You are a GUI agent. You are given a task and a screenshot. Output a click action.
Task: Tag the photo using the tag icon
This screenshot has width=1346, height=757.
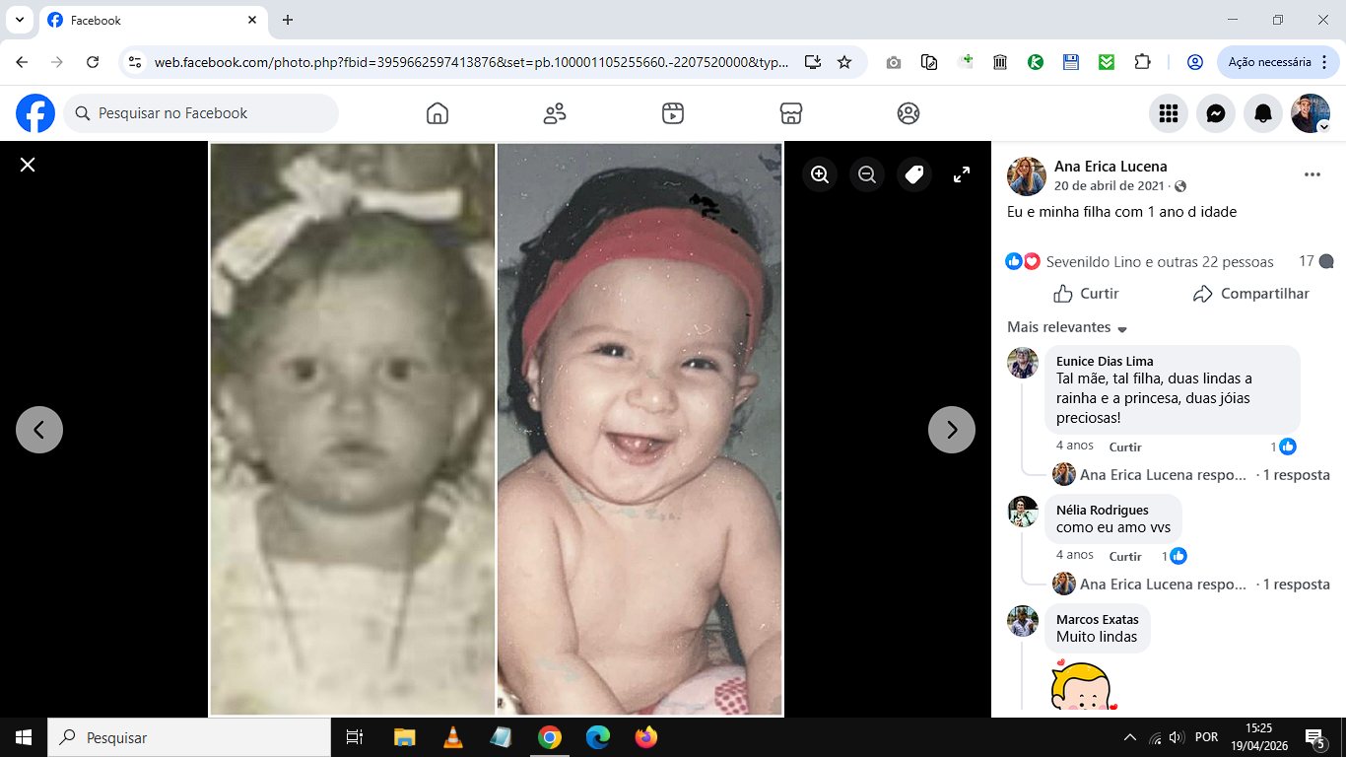tap(914, 174)
